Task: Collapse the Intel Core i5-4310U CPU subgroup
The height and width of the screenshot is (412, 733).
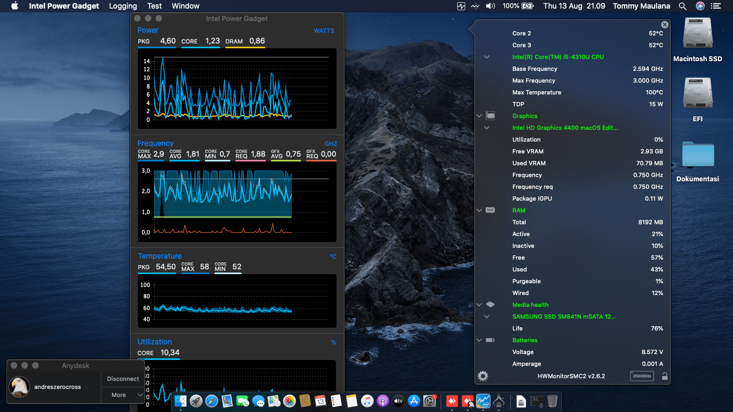Action: tap(487, 57)
